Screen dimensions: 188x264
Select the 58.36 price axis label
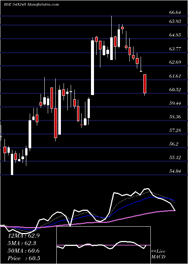coord(175,117)
